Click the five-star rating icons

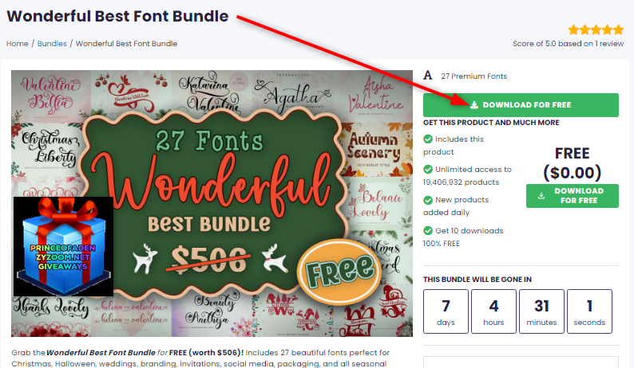[596, 29]
